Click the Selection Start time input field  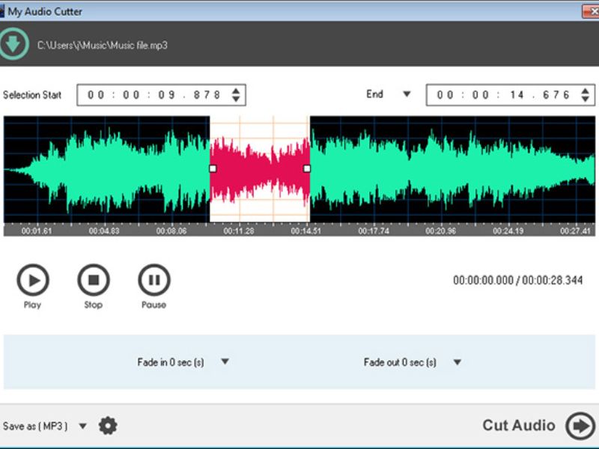[x=153, y=95]
